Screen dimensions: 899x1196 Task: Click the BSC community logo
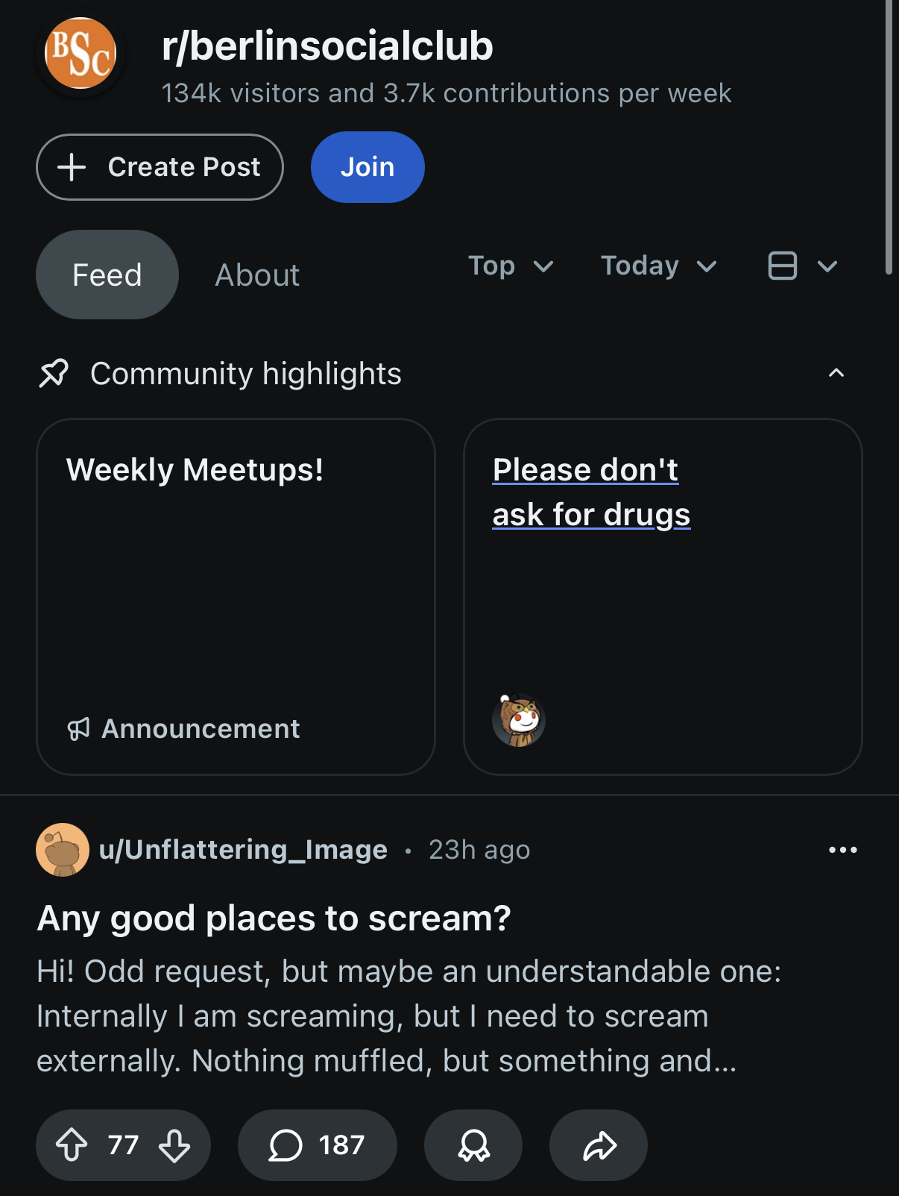(x=81, y=54)
